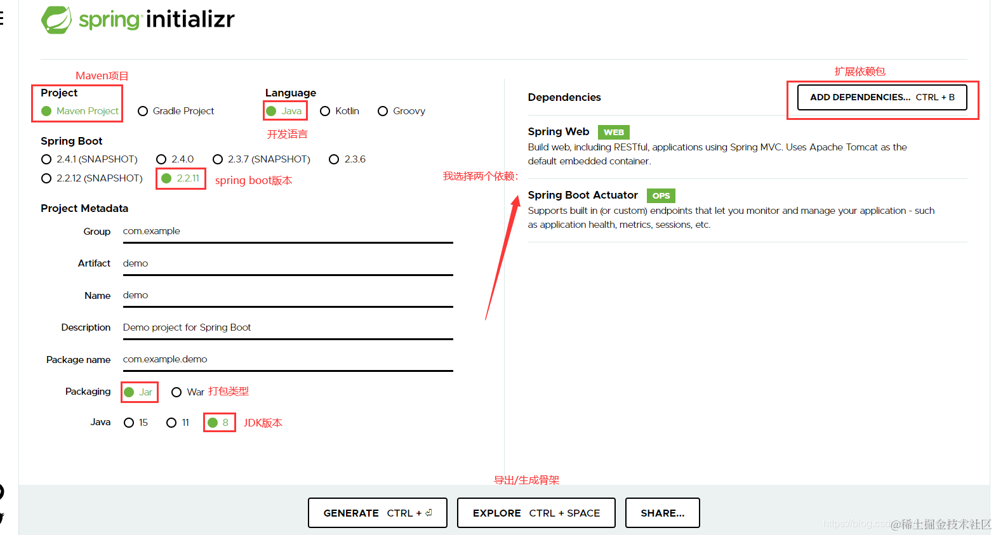
Task: Click the Explore button
Action: pos(536,513)
